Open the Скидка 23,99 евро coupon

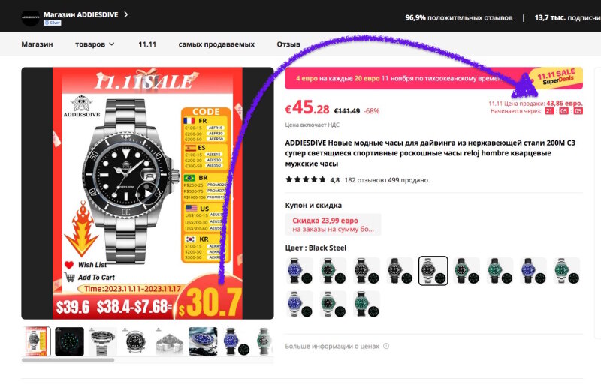coord(333,224)
